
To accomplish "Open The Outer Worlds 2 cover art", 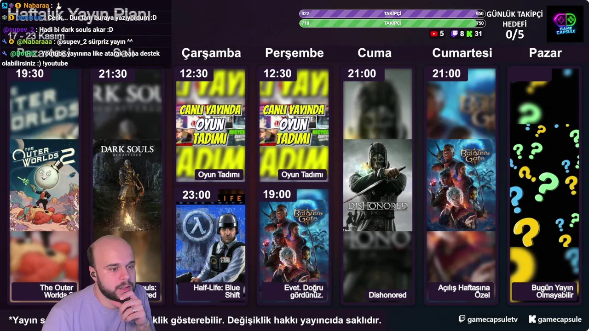I will click(x=44, y=185).
